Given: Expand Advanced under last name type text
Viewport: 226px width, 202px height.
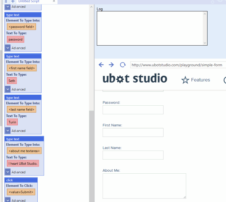Looking at the screenshot, I should point(8,131).
